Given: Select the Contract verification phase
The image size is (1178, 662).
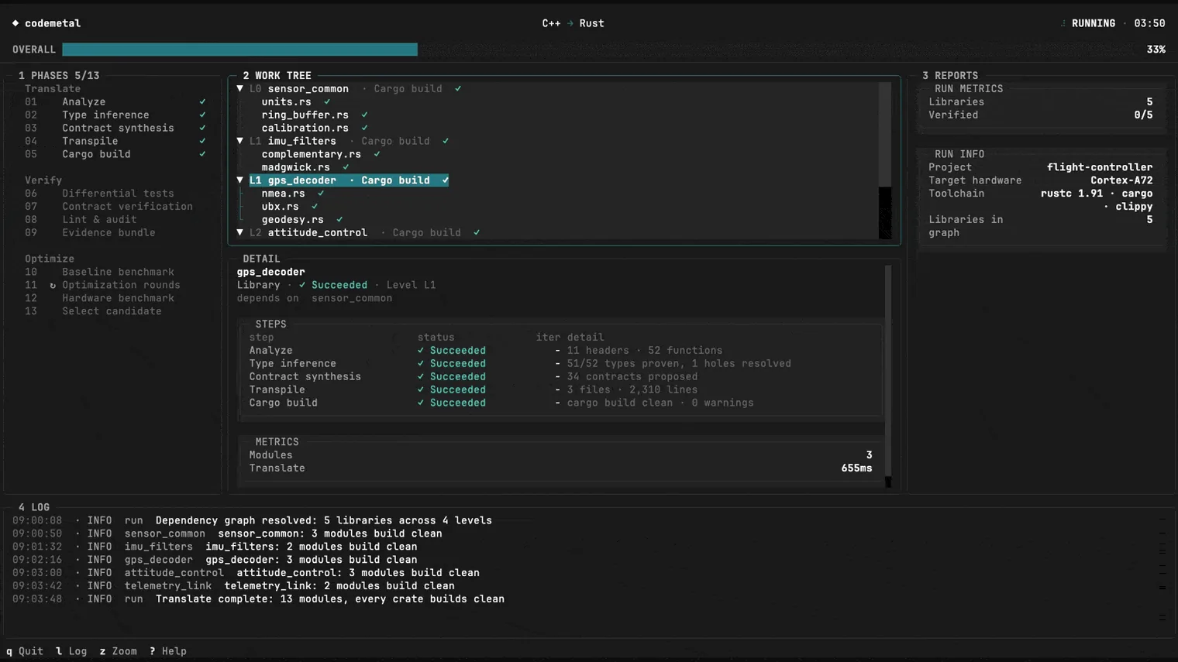Looking at the screenshot, I should click(127, 207).
